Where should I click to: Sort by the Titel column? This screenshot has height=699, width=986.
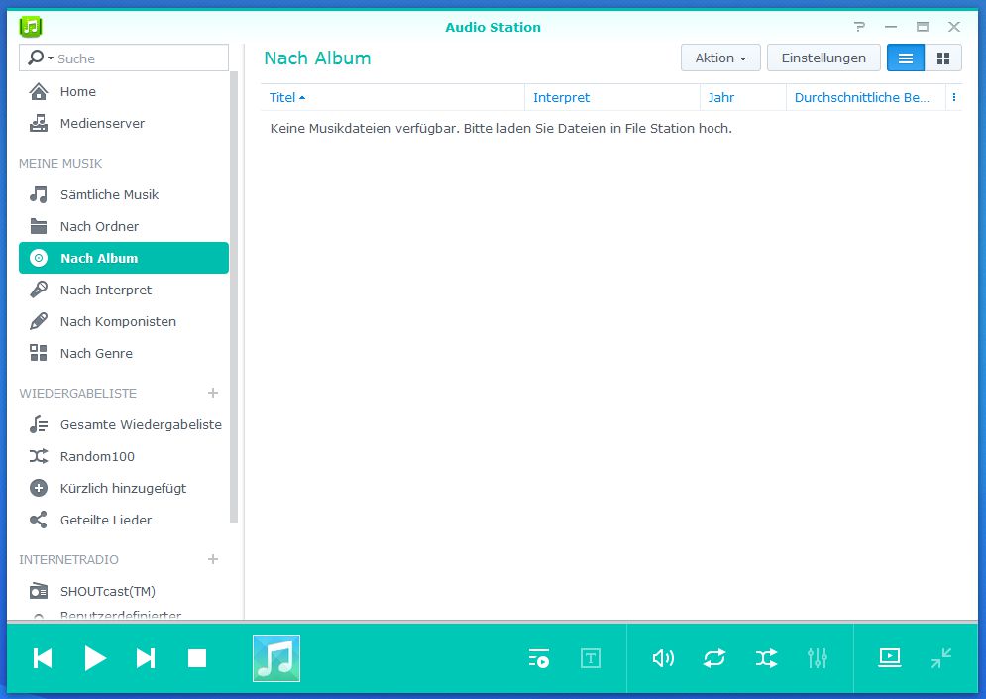pyautogui.click(x=392, y=97)
